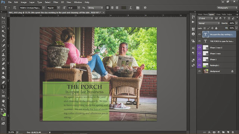Viewport: 239px width, 134px height.
Task: Center text alignment button
Action: point(112,8)
